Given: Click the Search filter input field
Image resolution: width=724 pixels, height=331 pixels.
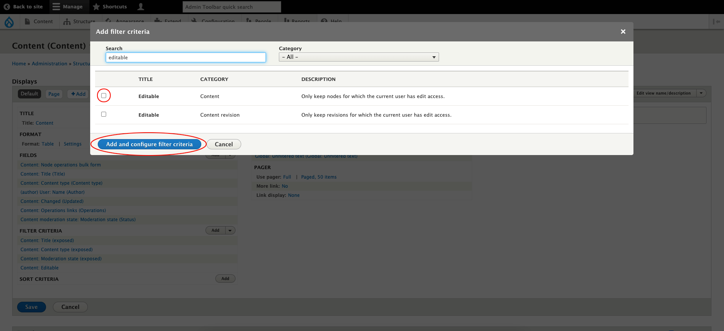Looking at the screenshot, I should click(186, 57).
